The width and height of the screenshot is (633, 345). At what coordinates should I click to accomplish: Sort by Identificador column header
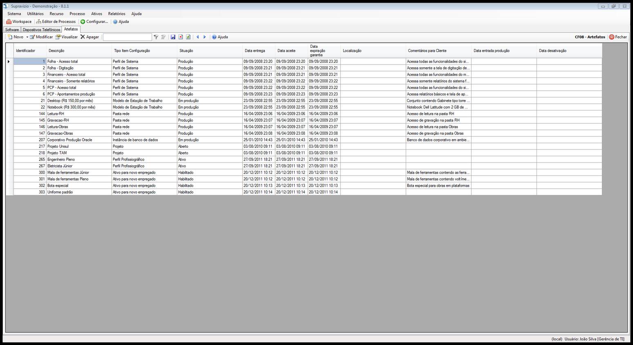point(30,51)
